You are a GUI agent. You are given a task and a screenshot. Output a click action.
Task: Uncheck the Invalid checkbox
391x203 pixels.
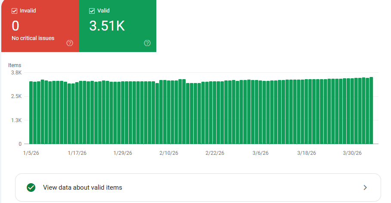click(x=14, y=11)
